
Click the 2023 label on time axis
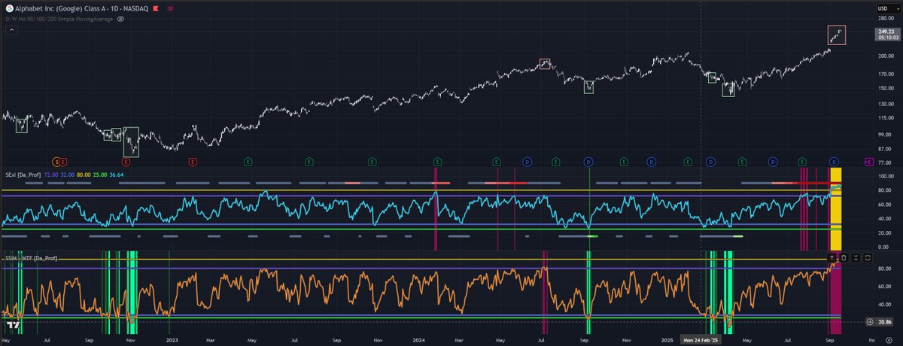(172, 340)
